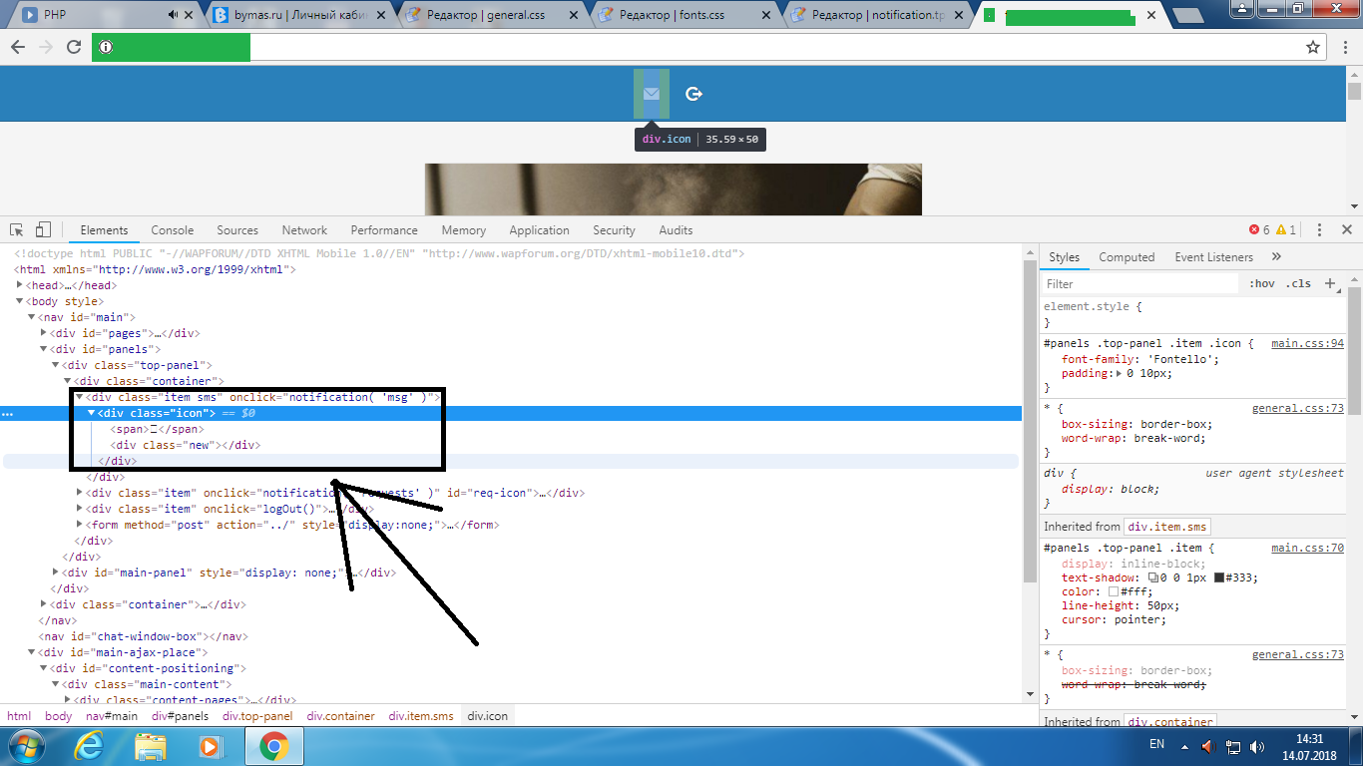Switch to the Console tab

coord(173,230)
